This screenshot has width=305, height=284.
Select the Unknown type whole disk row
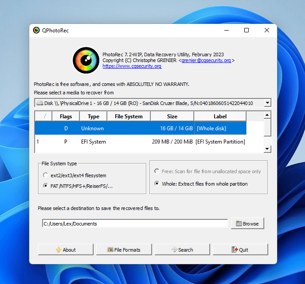coord(141,128)
